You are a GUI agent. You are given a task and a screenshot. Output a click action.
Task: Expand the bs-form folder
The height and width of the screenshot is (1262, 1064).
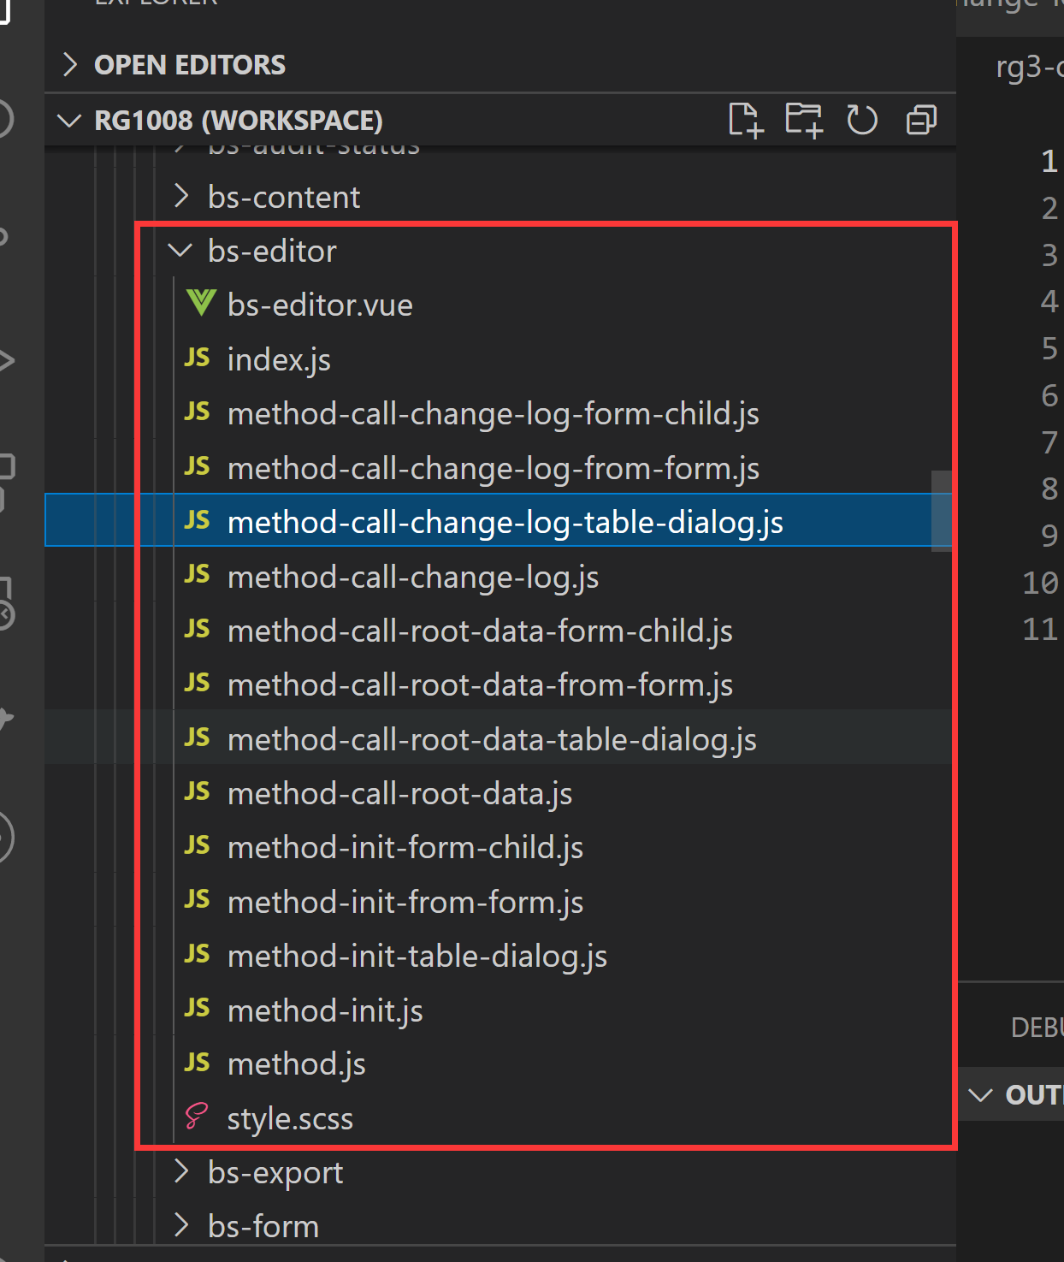tap(180, 1225)
